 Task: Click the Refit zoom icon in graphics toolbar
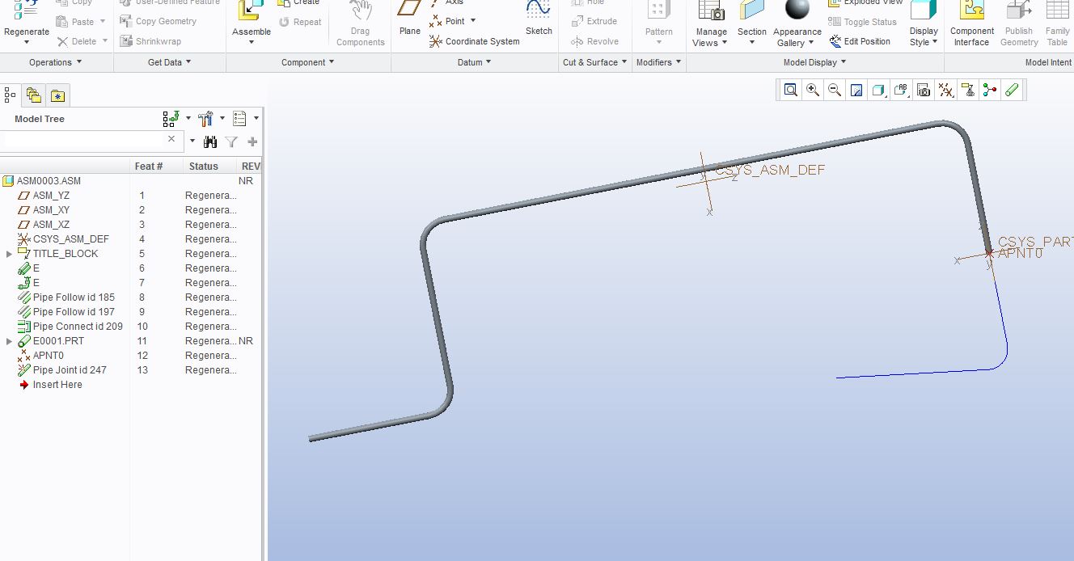click(791, 91)
